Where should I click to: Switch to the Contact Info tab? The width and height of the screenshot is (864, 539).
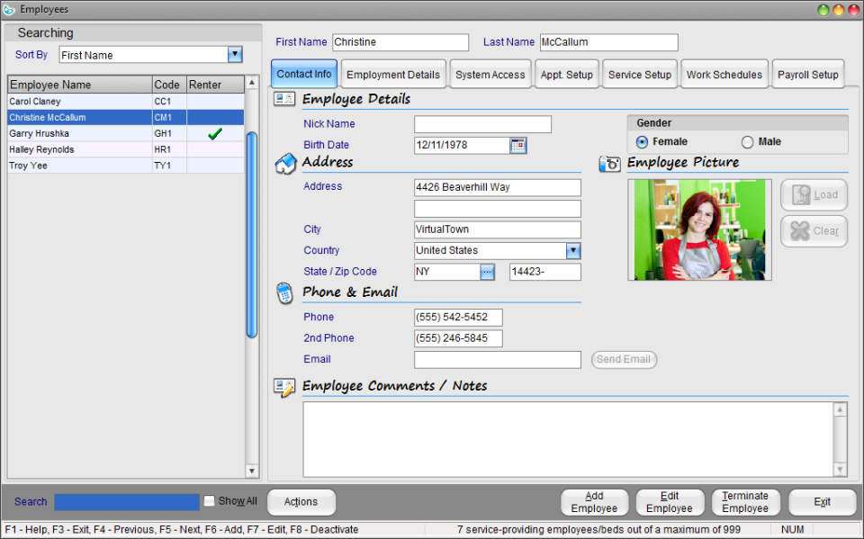point(304,74)
